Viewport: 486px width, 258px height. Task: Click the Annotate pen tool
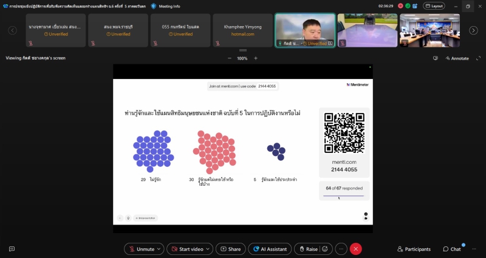[x=457, y=58]
